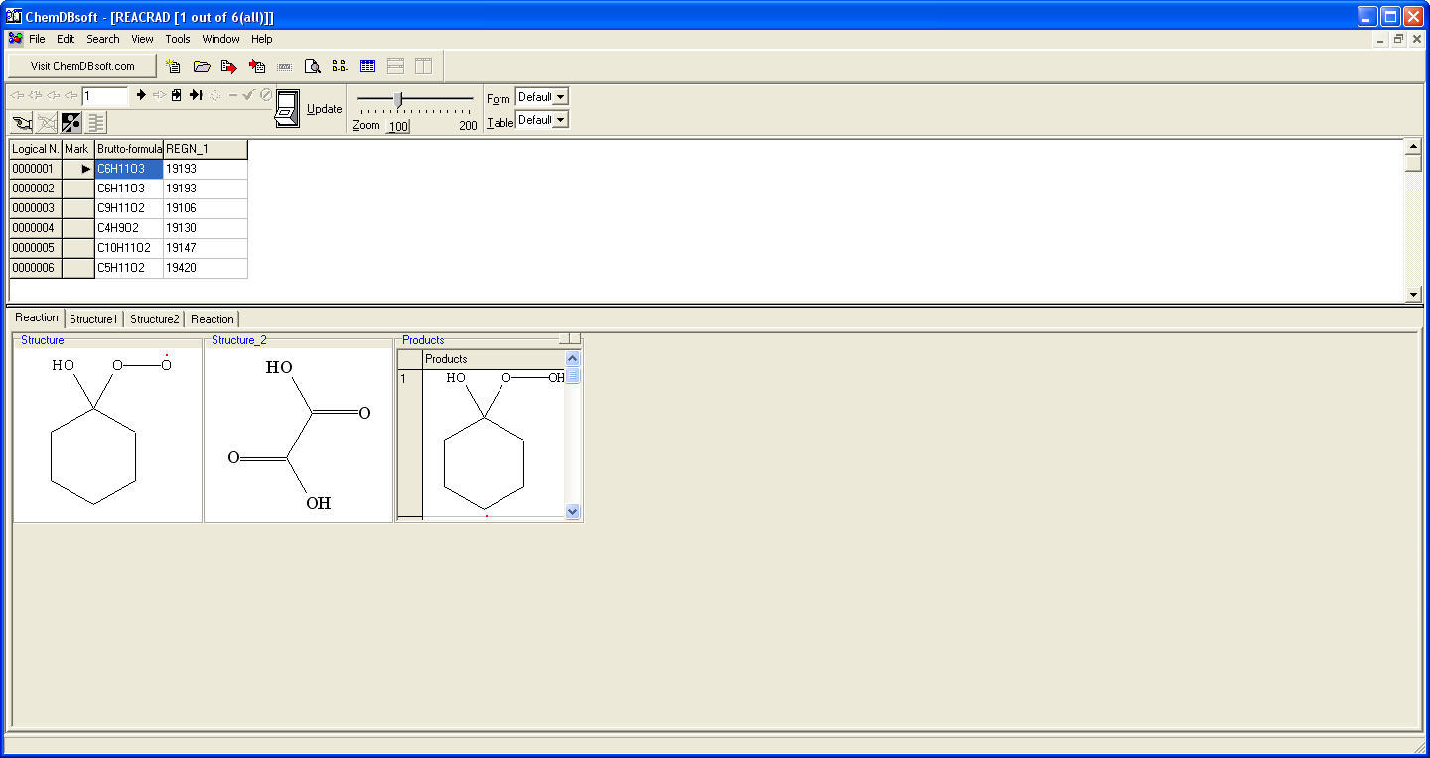Click the Visit ChemDBsoft.com button
This screenshot has width=1430, height=758.
pyautogui.click(x=82, y=66)
